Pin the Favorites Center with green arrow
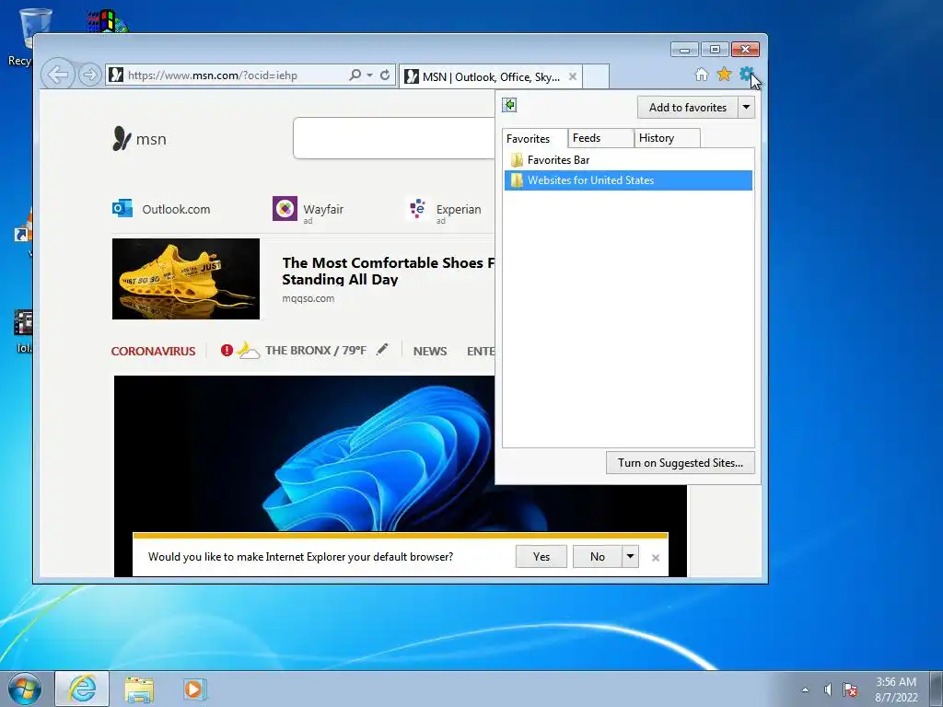 (509, 105)
